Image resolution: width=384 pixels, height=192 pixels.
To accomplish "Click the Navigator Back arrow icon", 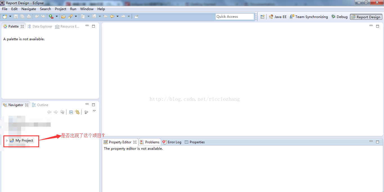I will (49, 112).
